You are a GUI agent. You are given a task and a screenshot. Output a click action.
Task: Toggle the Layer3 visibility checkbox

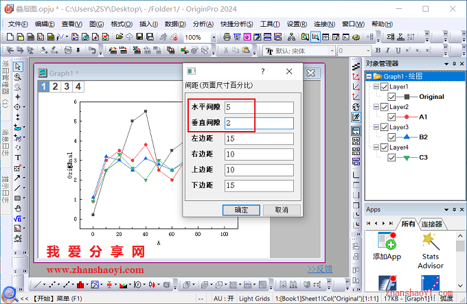(385, 128)
